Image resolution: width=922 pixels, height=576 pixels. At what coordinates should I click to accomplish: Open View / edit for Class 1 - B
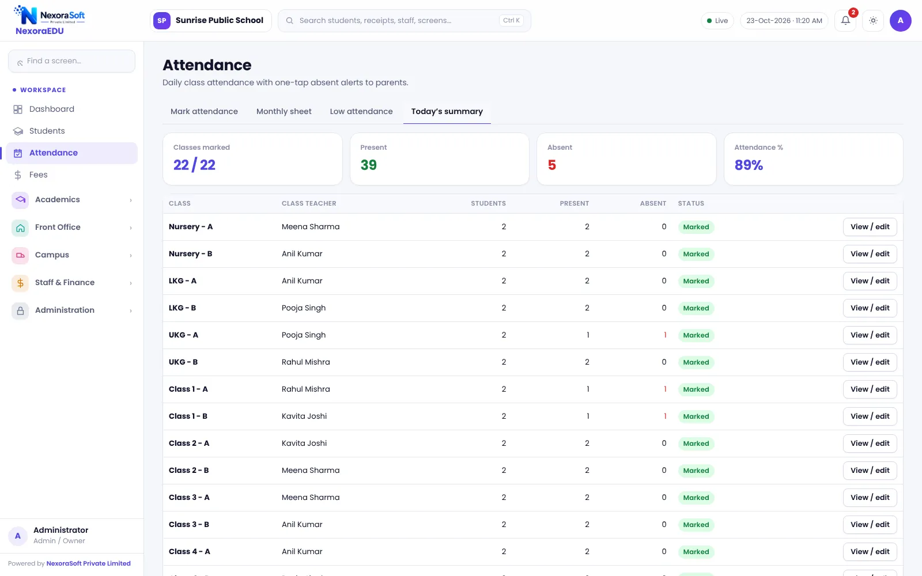[x=870, y=416]
